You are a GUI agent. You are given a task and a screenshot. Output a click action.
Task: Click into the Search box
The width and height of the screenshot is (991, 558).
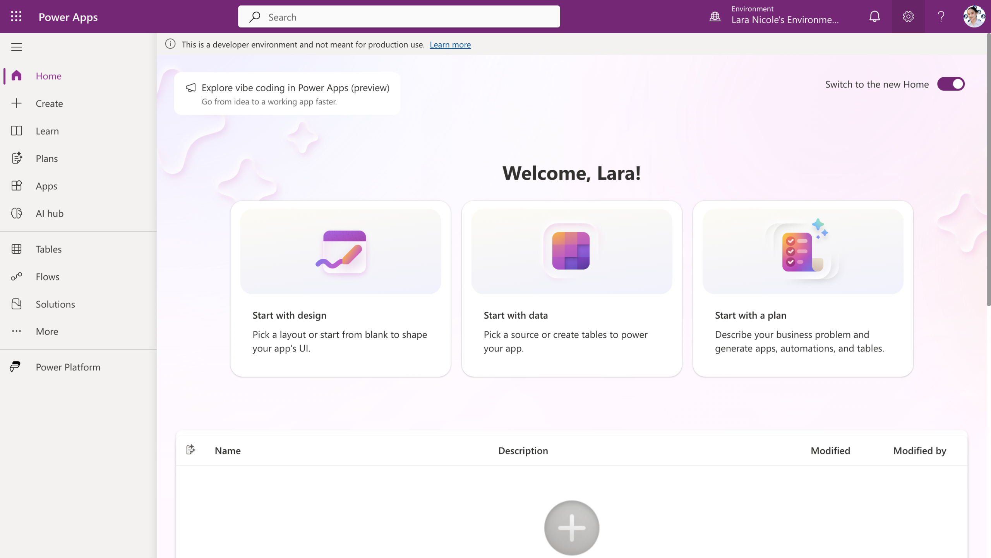(399, 17)
